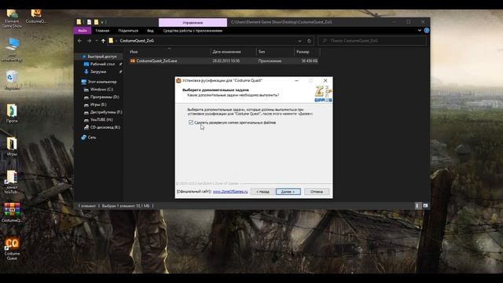Select the Игры desktop folder icon
The height and width of the screenshot is (283, 503).
[12, 147]
